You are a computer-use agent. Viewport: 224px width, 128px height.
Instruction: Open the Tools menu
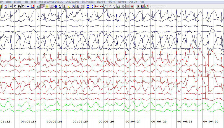coord(33,2)
